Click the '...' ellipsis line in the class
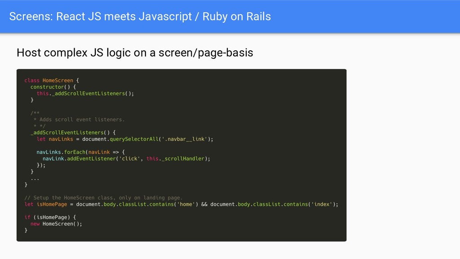This screenshot has width=460, height=259. 35,179
